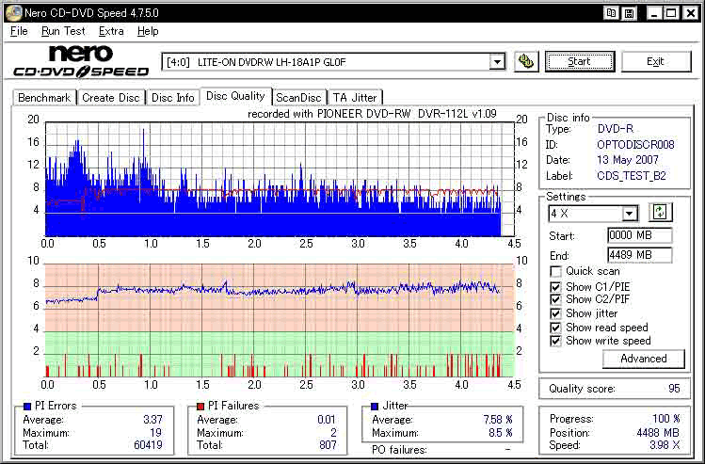Expand the 4 X speed dropdown
Image resolution: width=705 pixels, height=464 pixels.
[x=630, y=214]
